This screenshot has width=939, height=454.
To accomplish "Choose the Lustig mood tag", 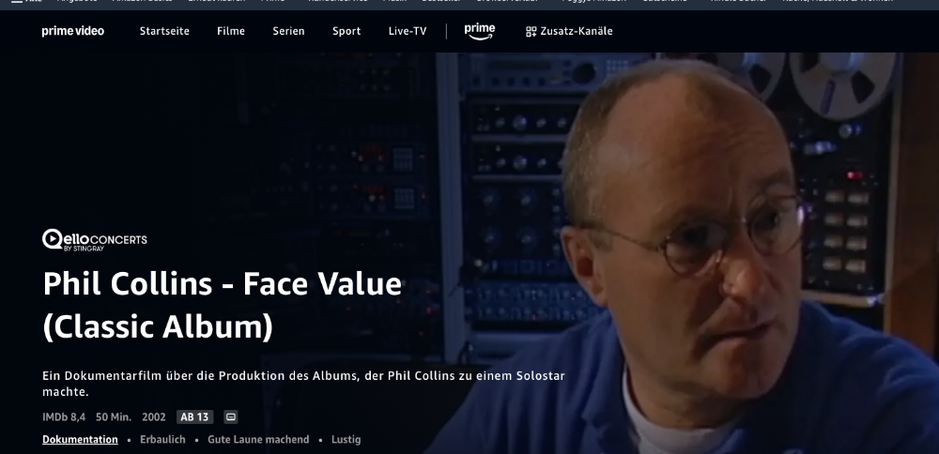I will [346, 439].
